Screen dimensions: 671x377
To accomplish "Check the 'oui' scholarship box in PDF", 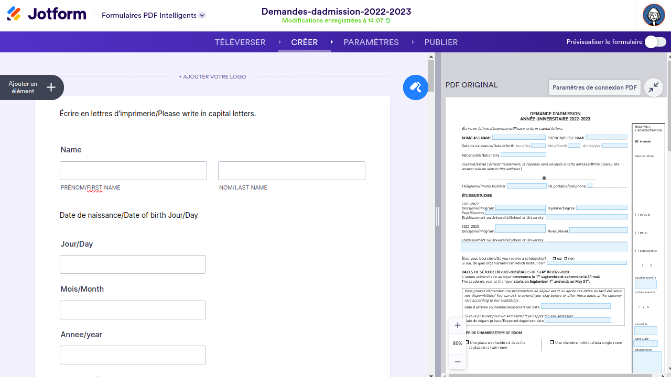I will click(x=555, y=258).
